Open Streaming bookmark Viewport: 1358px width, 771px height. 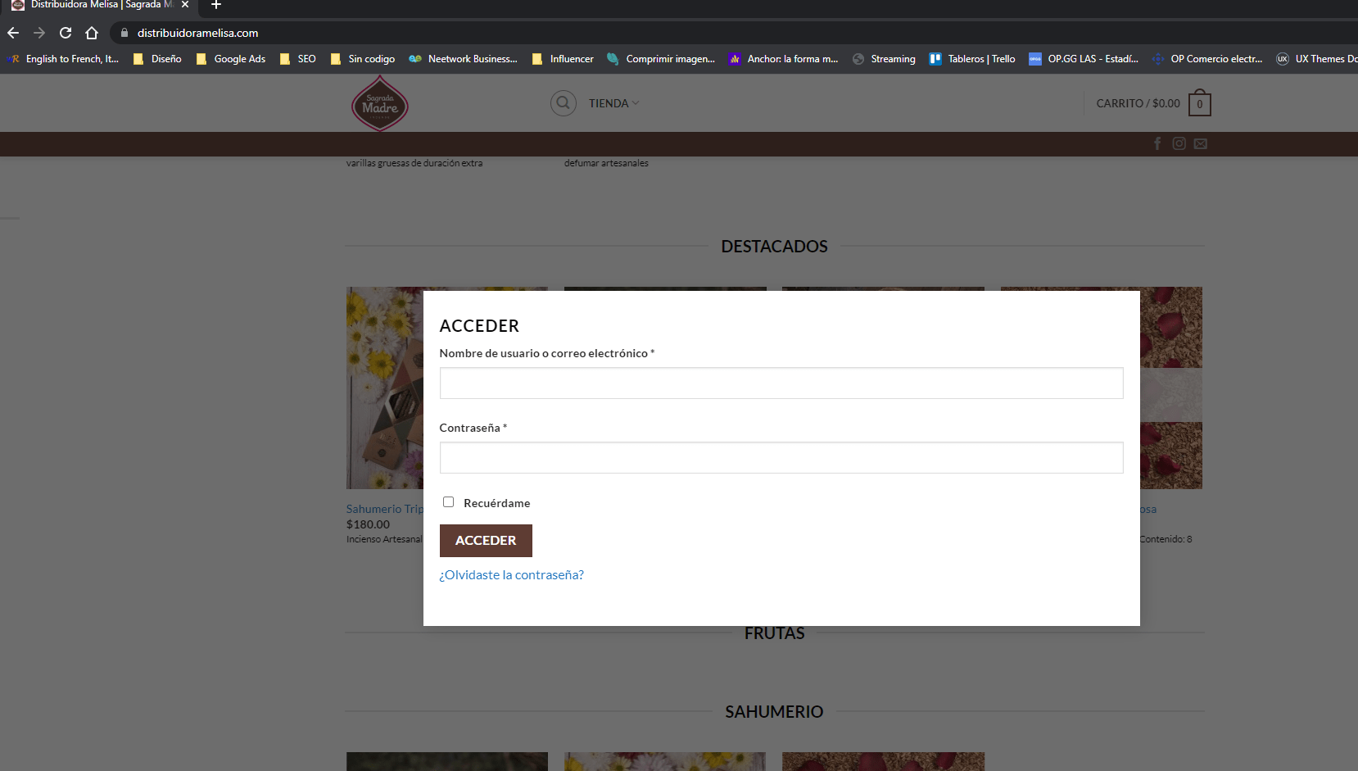pyautogui.click(x=884, y=59)
